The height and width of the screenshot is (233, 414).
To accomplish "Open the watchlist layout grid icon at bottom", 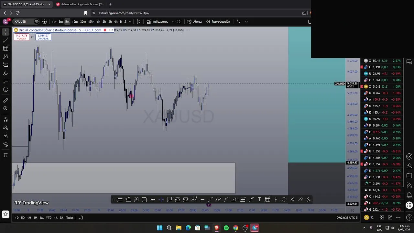I will pos(382,217).
